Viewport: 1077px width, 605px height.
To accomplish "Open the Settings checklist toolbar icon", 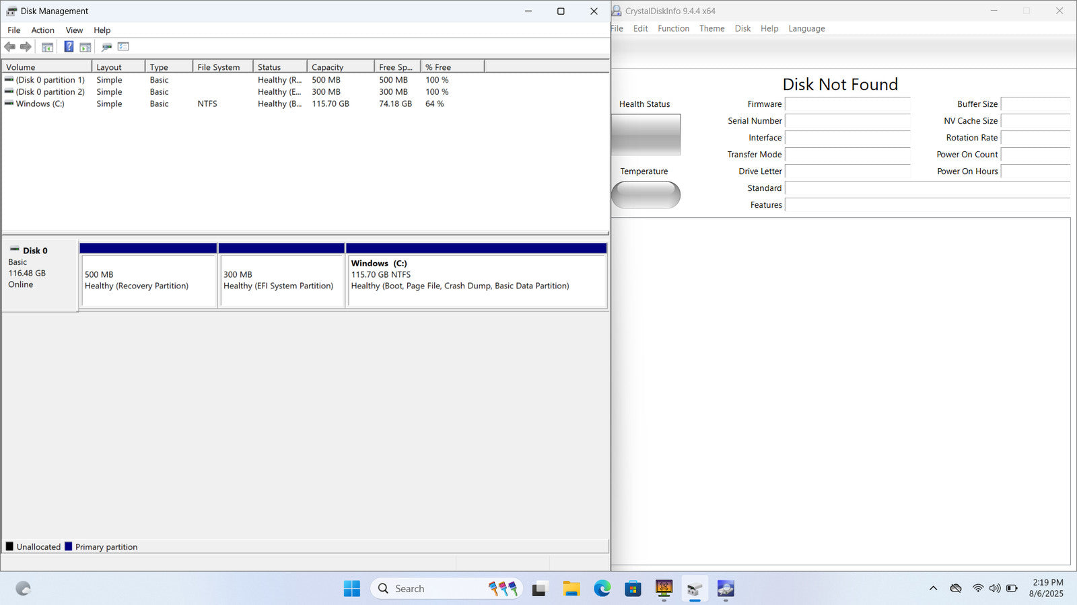I will pos(123,46).
